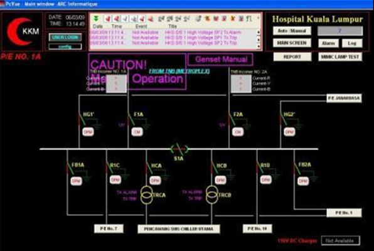Open the DPM meter under R1C breaker
374x251 pixels.
point(115,179)
